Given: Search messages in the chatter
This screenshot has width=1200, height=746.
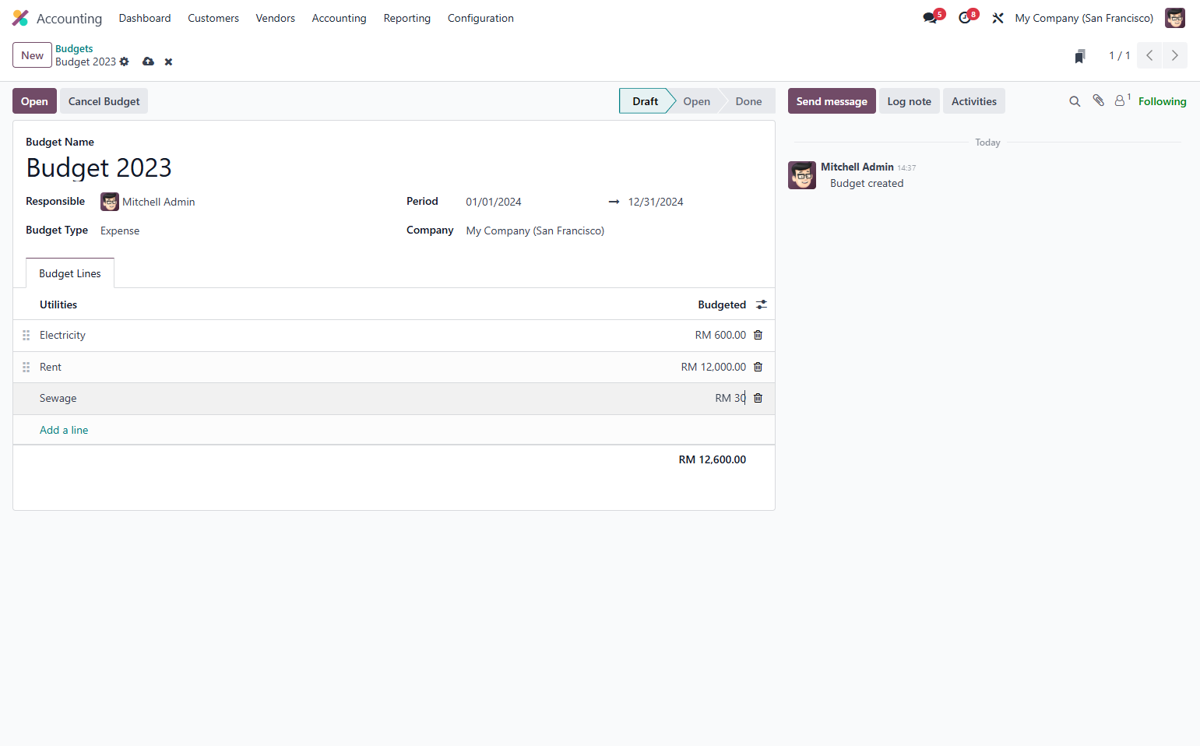Looking at the screenshot, I should tap(1075, 101).
